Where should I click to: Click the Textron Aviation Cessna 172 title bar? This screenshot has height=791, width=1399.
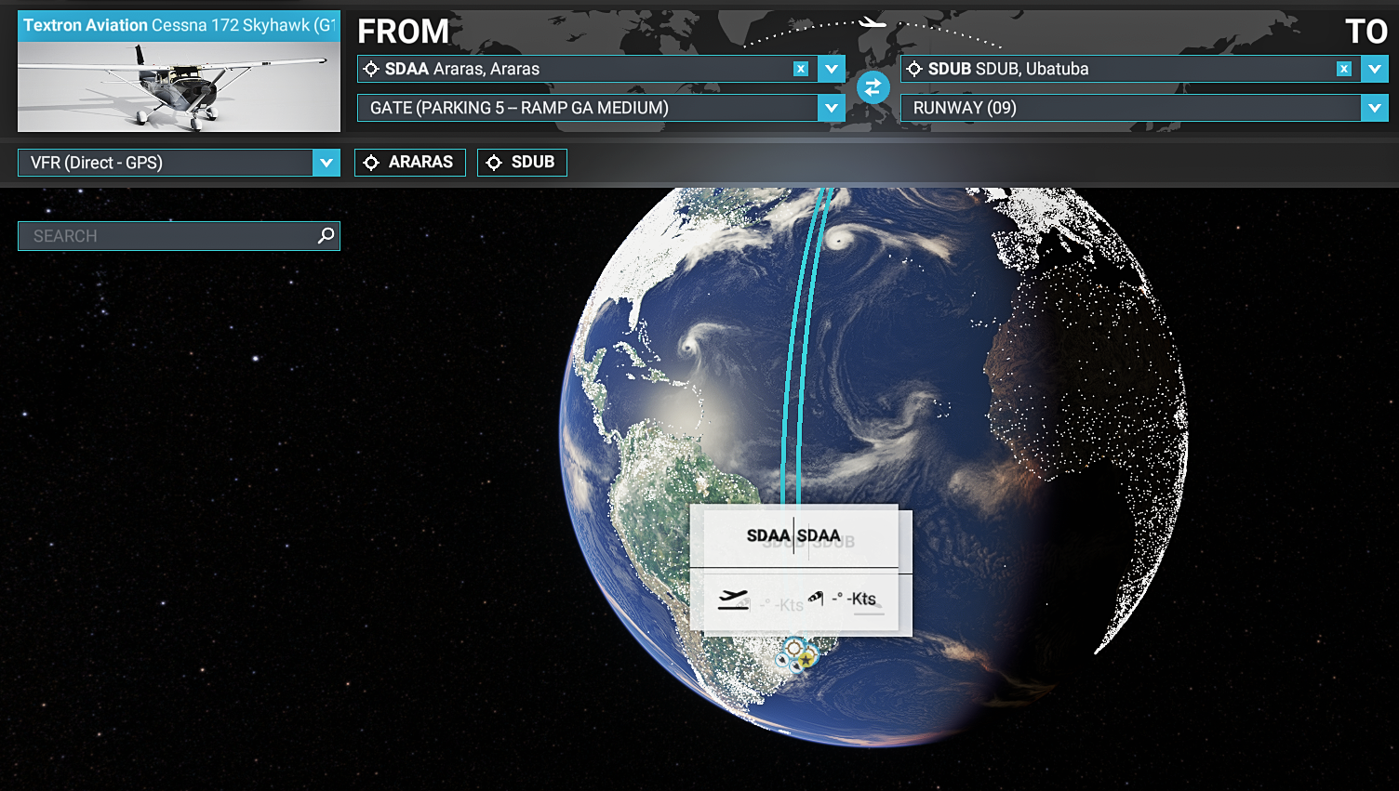179,26
